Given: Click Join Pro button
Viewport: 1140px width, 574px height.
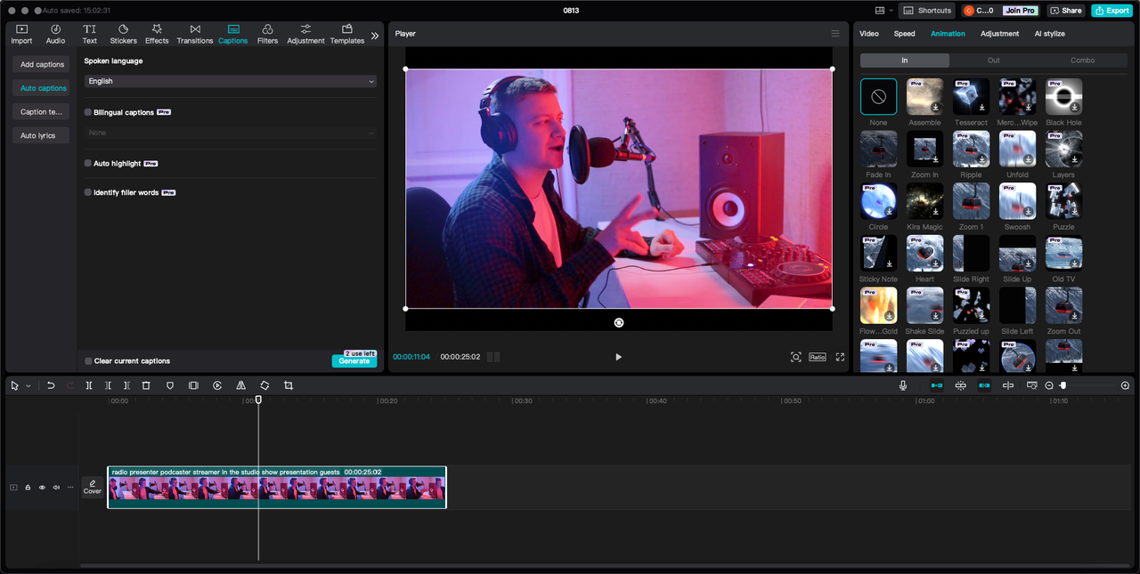Looking at the screenshot, I should tap(1019, 11).
